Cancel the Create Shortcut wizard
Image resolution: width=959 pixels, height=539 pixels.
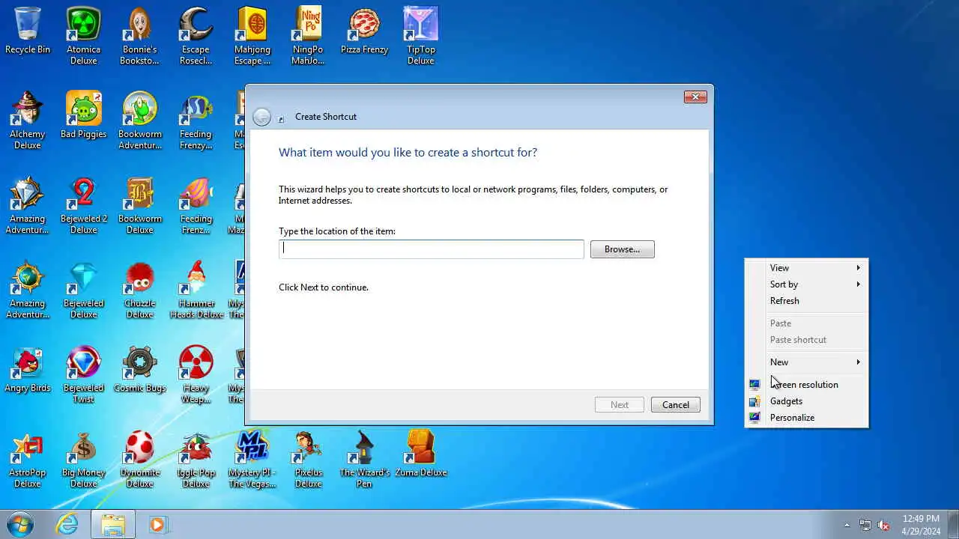(x=675, y=405)
